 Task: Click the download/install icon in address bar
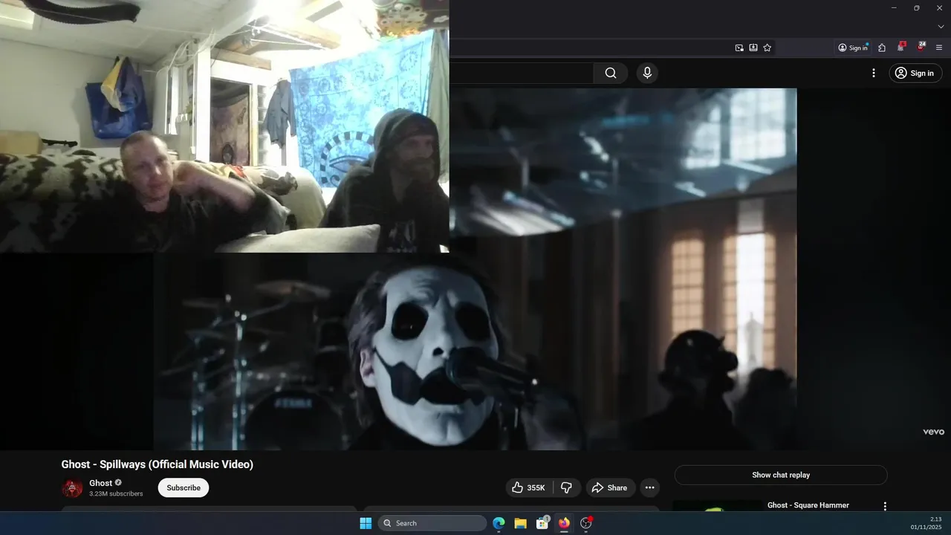coord(753,48)
